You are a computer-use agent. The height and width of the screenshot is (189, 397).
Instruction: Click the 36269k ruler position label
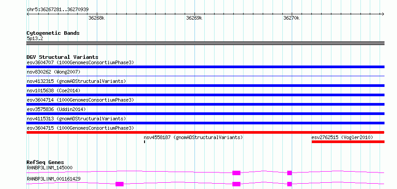194,18
